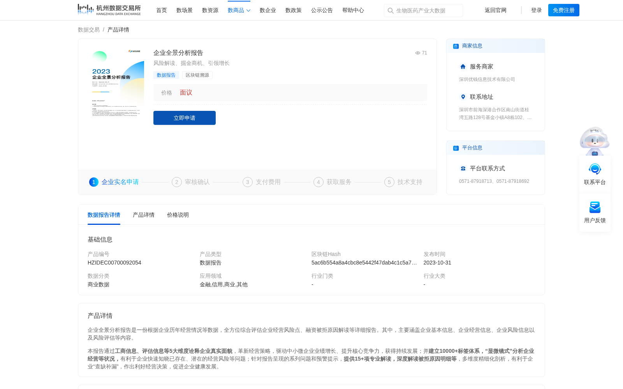Click step 1 企业实名申请 circle

(x=94, y=182)
